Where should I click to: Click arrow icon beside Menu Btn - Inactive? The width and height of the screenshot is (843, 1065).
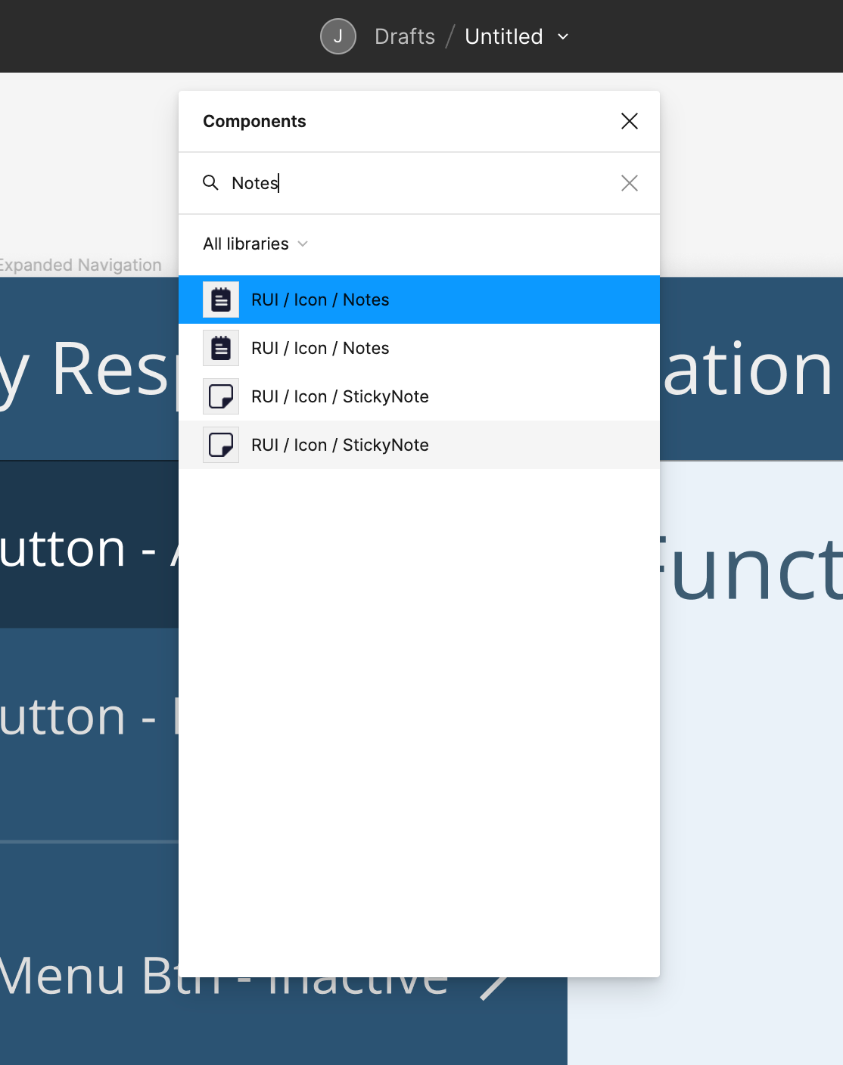point(496,986)
